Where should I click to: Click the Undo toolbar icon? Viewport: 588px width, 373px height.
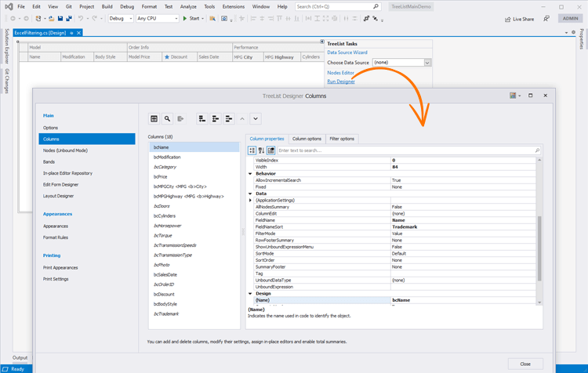[80, 18]
